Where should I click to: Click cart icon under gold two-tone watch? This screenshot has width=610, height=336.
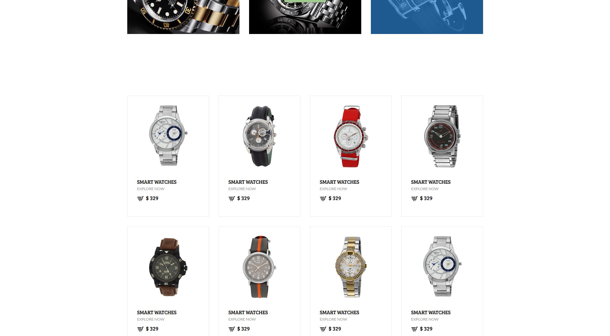(x=323, y=329)
